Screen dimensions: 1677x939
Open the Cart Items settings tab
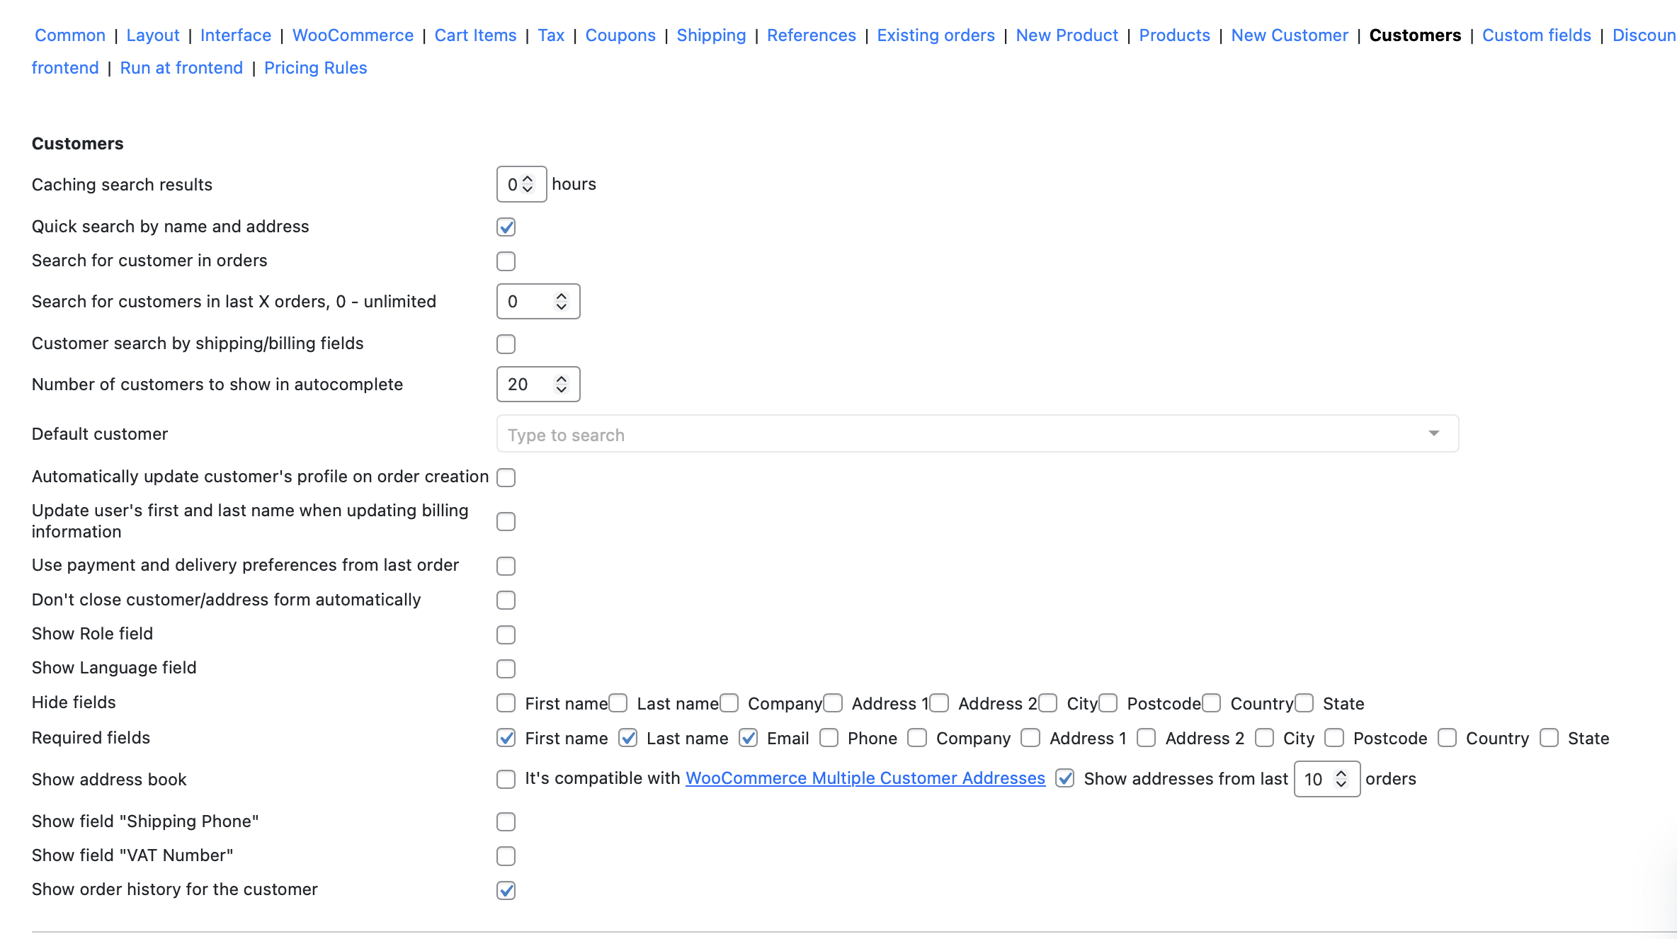tap(475, 35)
